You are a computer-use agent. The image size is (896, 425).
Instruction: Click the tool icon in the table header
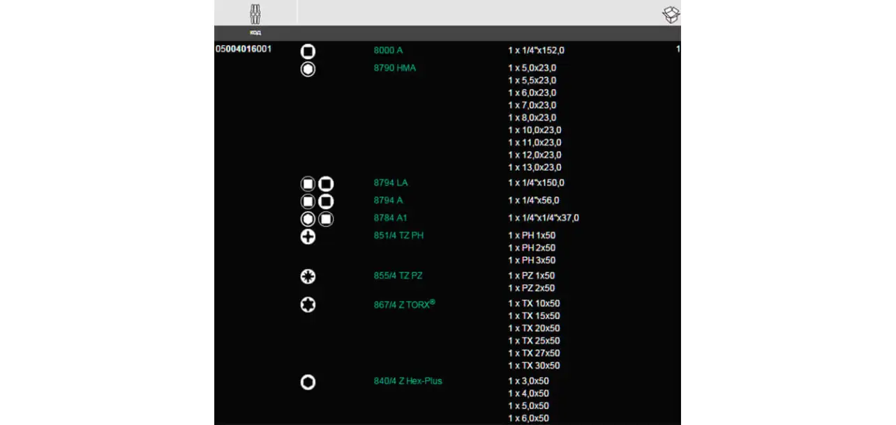coord(255,13)
